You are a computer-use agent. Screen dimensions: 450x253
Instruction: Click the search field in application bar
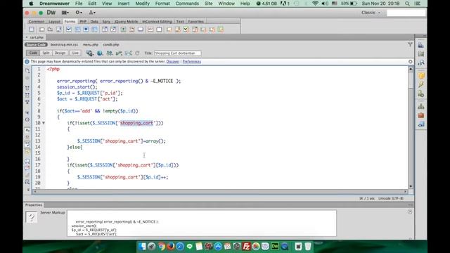406,13
